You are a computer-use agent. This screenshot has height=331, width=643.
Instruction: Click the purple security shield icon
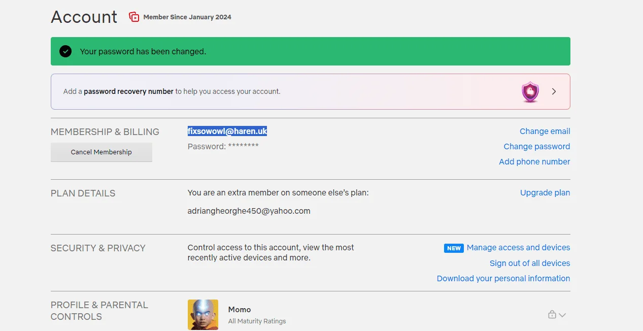coord(530,92)
